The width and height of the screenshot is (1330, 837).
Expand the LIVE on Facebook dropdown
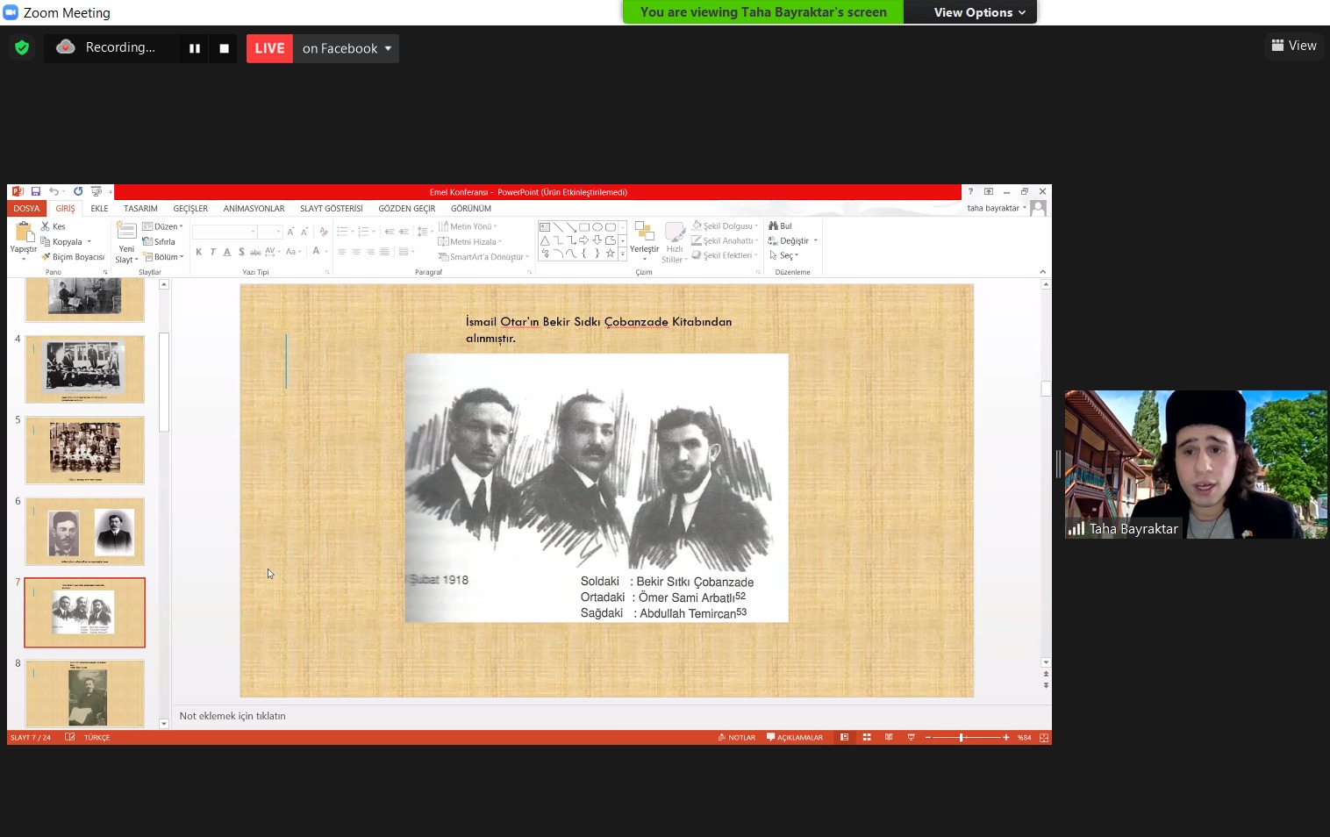pyautogui.click(x=388, y=48)
